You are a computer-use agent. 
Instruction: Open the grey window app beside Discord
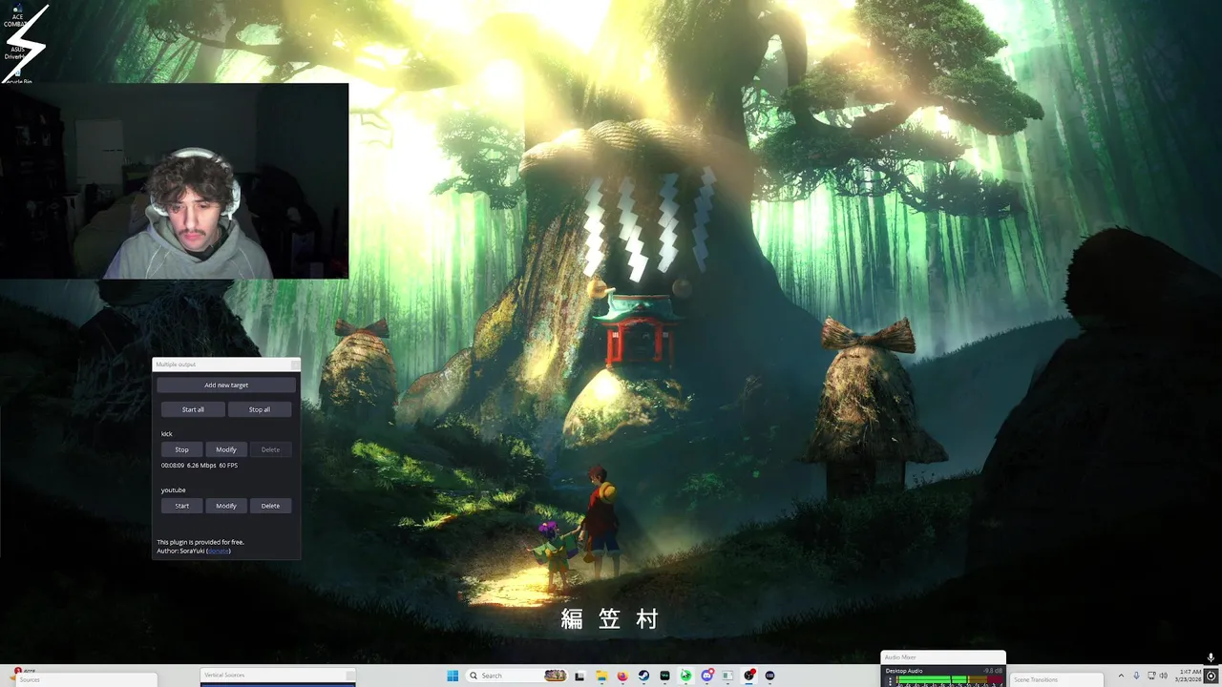pyautogui.click(x=727, y=676)
